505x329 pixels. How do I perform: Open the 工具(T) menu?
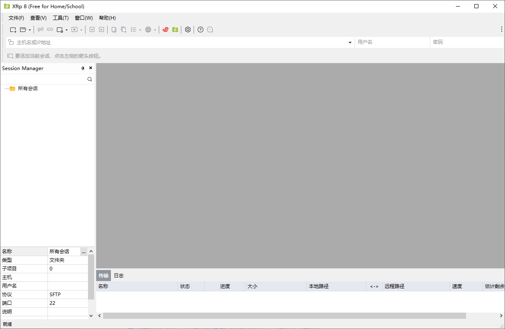click(x=61, y=18)
